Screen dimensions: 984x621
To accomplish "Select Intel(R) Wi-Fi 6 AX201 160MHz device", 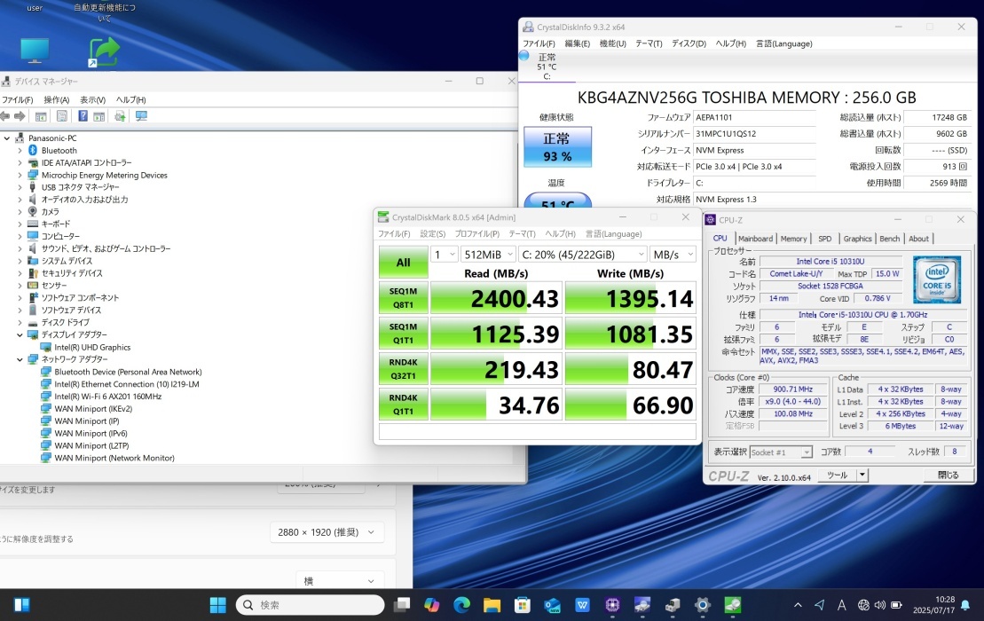I will [x=108, y=397].
